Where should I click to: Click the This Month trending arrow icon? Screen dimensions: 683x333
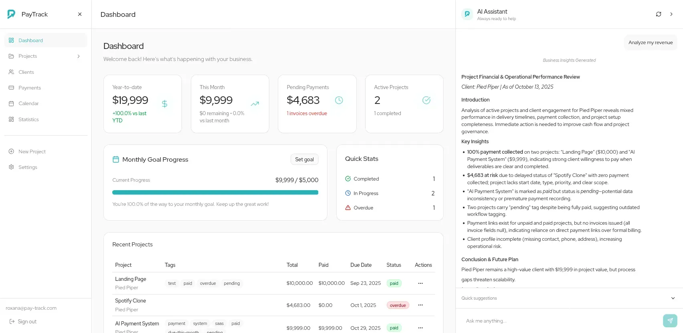point(255,104)
